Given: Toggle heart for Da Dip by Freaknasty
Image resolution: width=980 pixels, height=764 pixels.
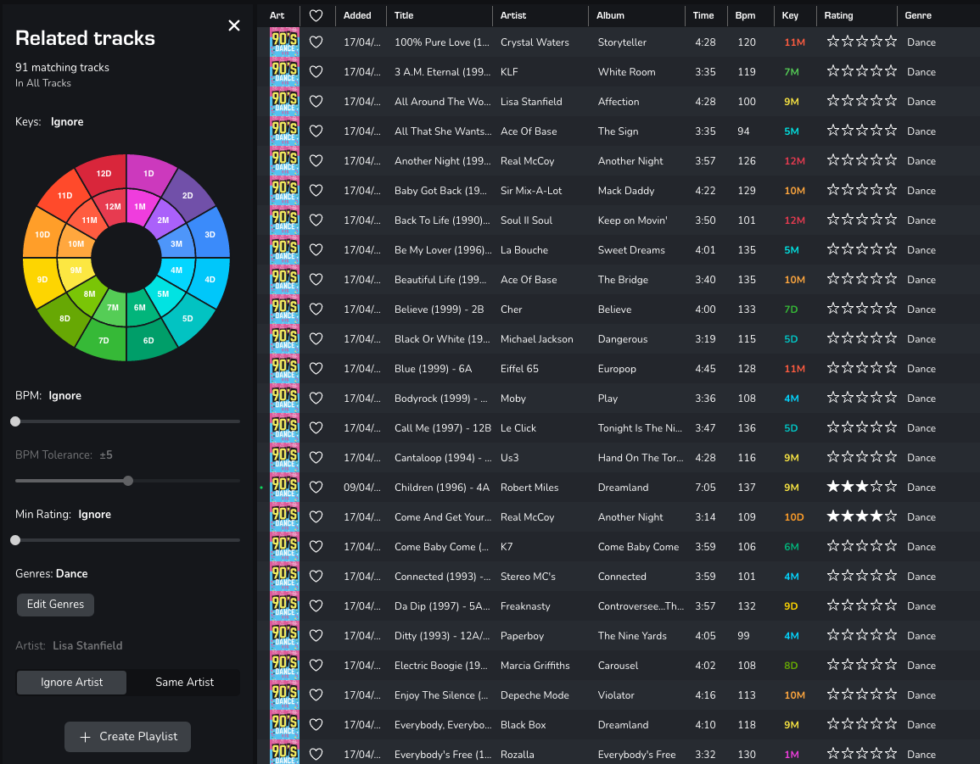Looking at the screenshot, I should [x=316, y=606].
